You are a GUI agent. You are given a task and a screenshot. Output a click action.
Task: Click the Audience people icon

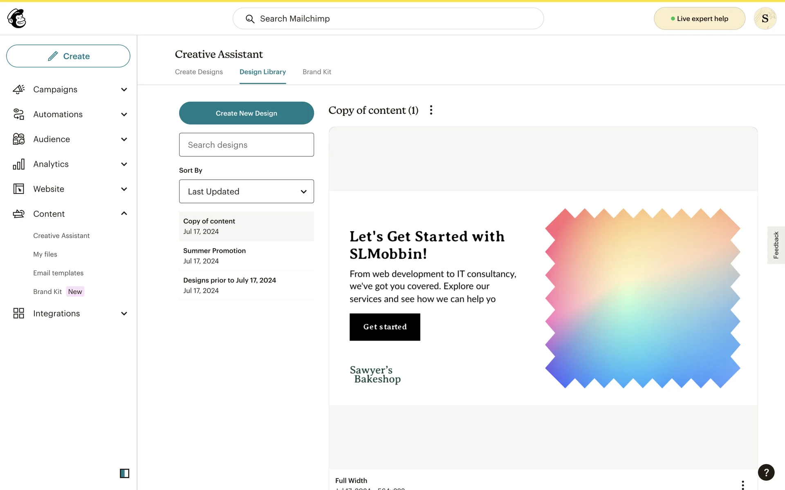[x=19, y=139]
